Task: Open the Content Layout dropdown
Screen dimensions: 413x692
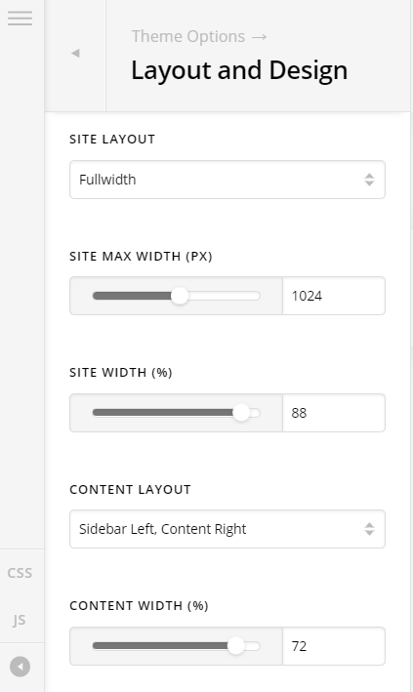Action: click(227, 529)
